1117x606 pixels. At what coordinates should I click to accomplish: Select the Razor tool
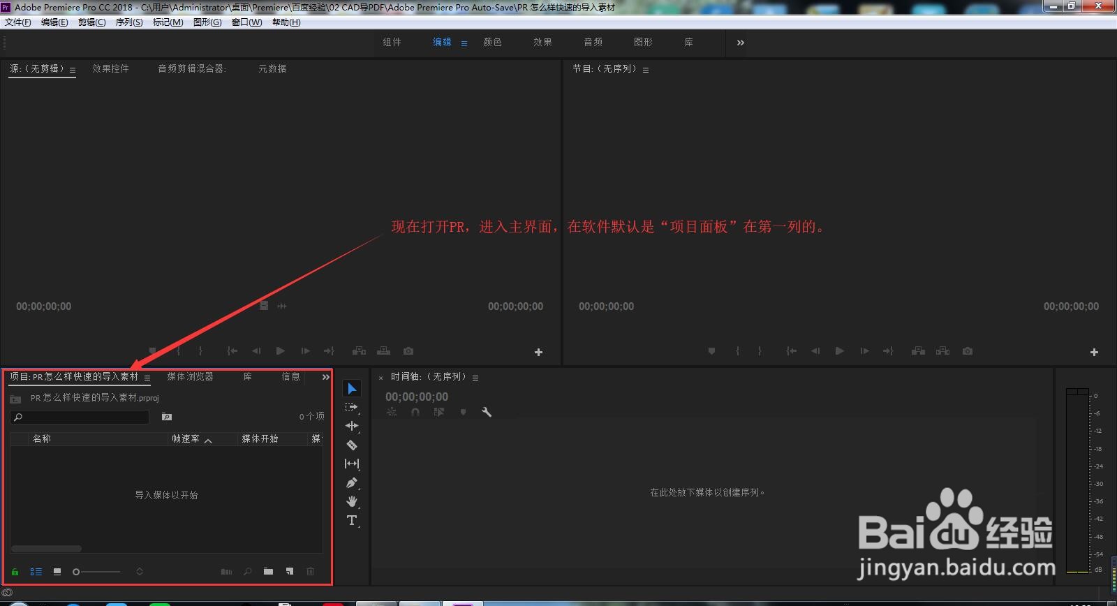[x=352, y=445]
